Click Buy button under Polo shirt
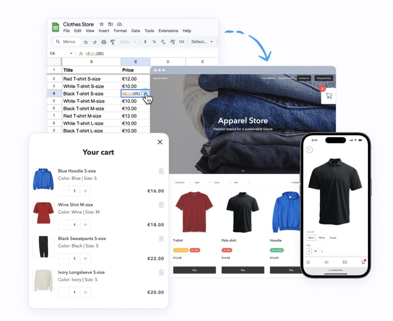This screenshot has height=321, width=393. (x=243, y=270)
